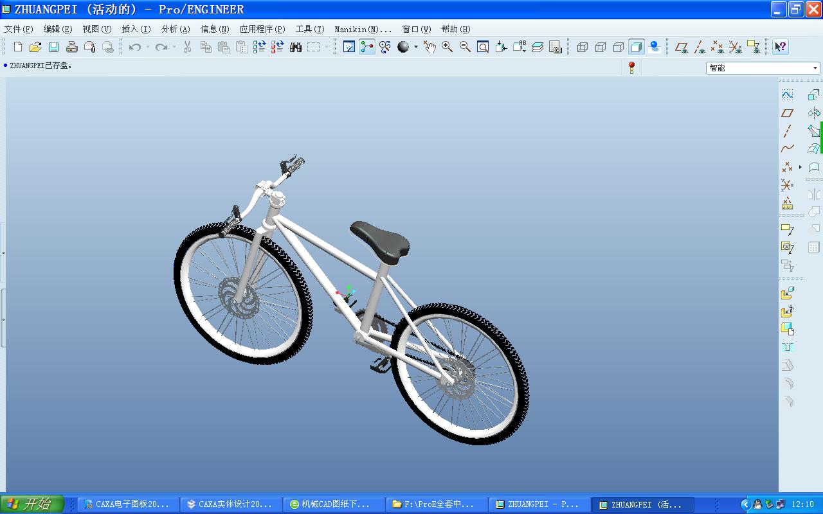
Task: Open the Edit (编辑) menu
Action: [x=58, y=29]
